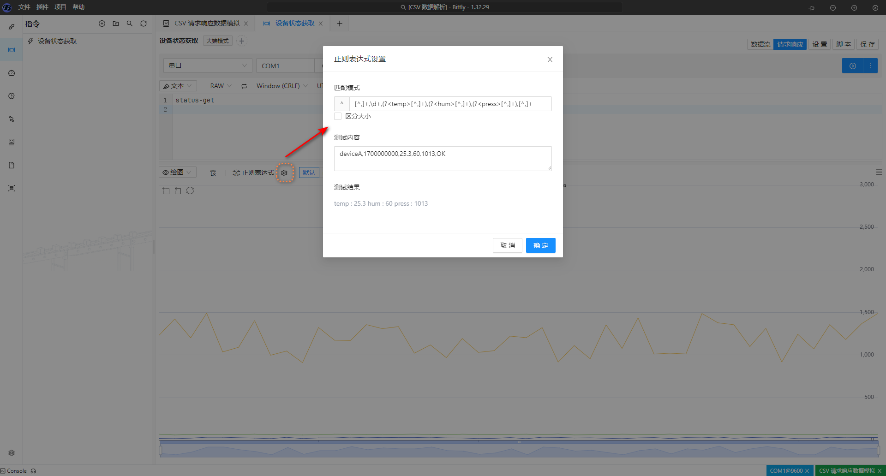Open the regex settings gear icon
Viewport: 886px width, 476px height.
[x=284, y=173]
